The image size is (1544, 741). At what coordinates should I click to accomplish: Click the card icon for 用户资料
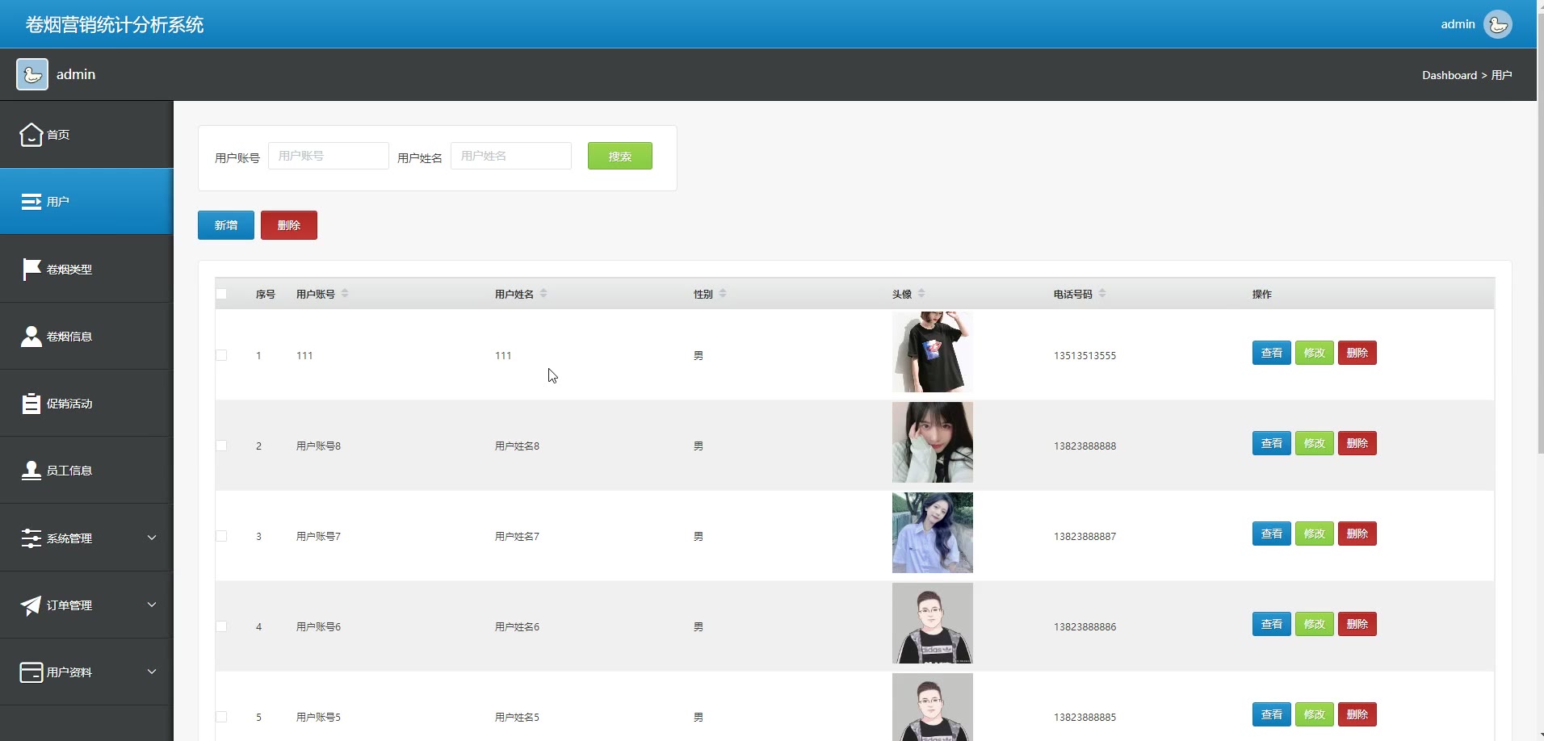pyautogui.click(x=31, y=672)
